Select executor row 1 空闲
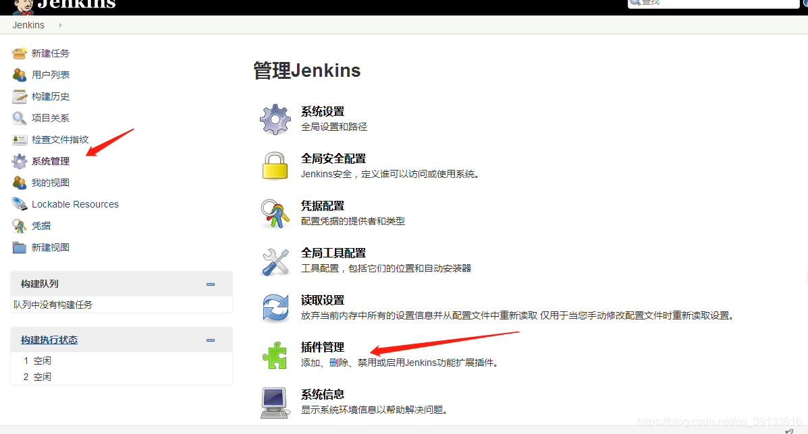 [x=121, y=361]
